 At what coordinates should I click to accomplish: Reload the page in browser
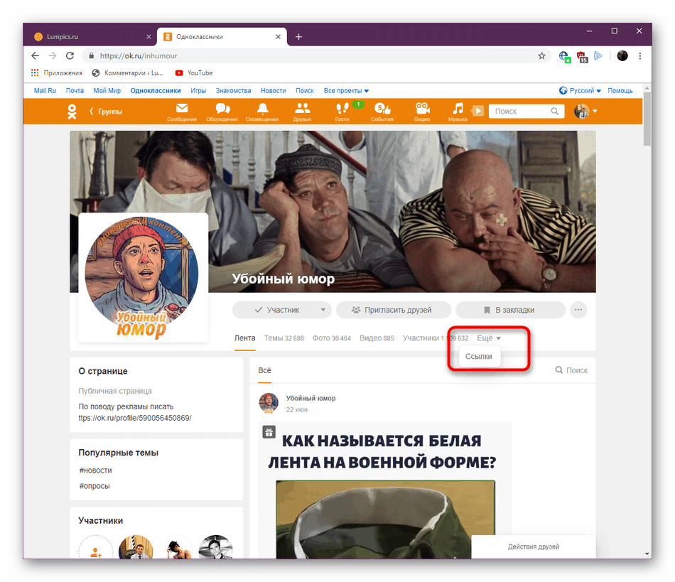click(x=70, y=55)
